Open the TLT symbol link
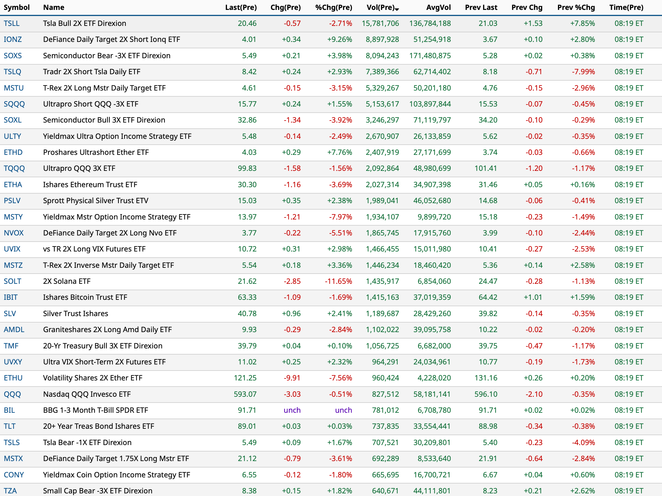The height and width of the screenshot is (496, 662). (10, 426)
